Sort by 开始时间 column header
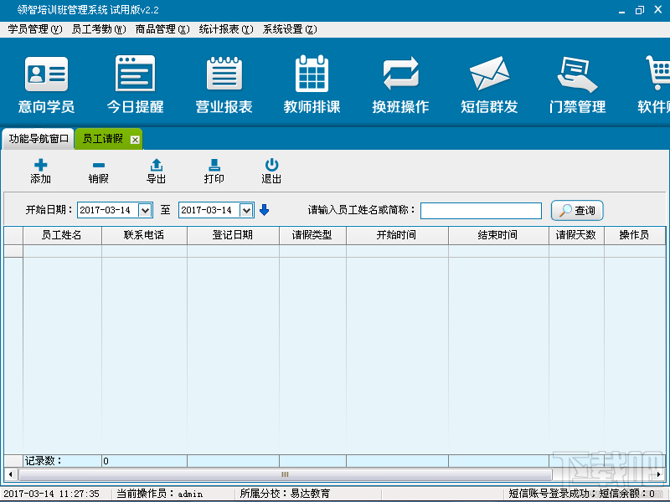The width and height of the screenshot is (670, 502). [x=397, y=235]
